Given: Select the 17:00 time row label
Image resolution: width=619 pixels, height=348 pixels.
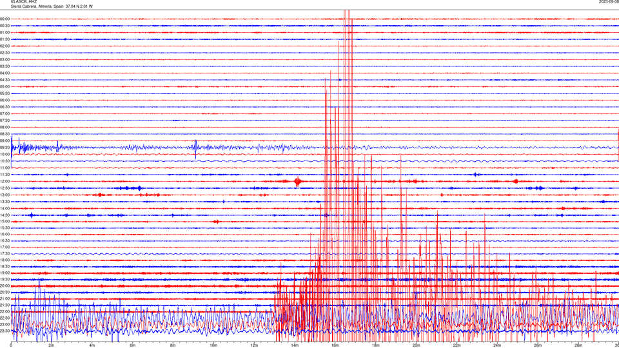Looking at the screenshot, I should (5, 247).
